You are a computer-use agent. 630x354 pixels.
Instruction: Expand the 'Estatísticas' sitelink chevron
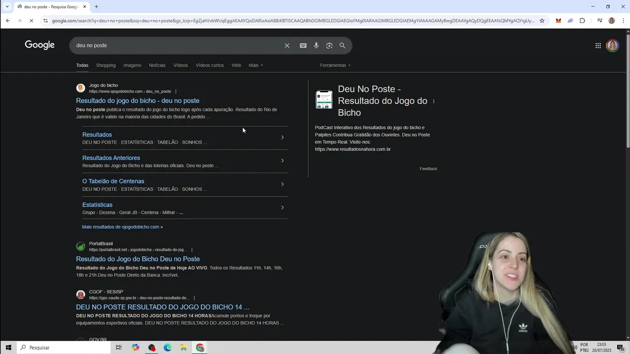[282, 207]
